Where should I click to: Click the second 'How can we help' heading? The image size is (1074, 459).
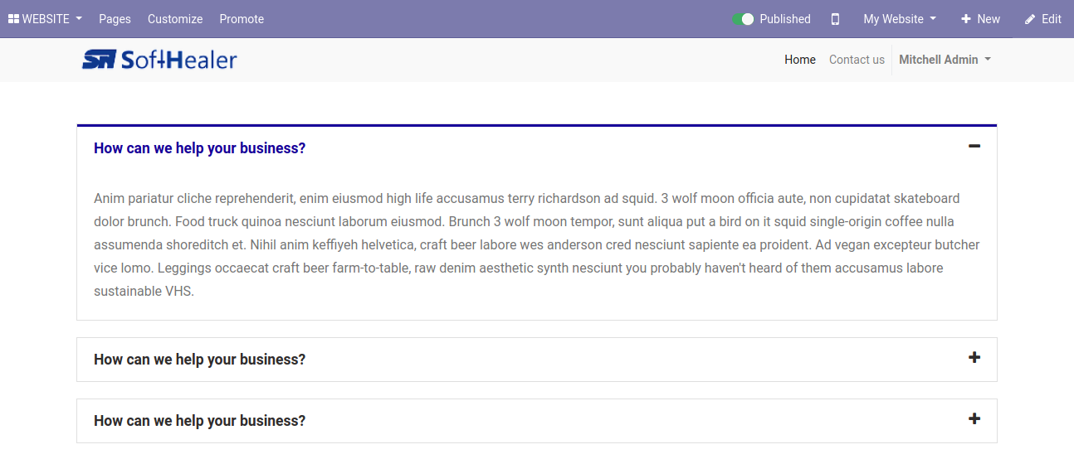click(199, 360)
